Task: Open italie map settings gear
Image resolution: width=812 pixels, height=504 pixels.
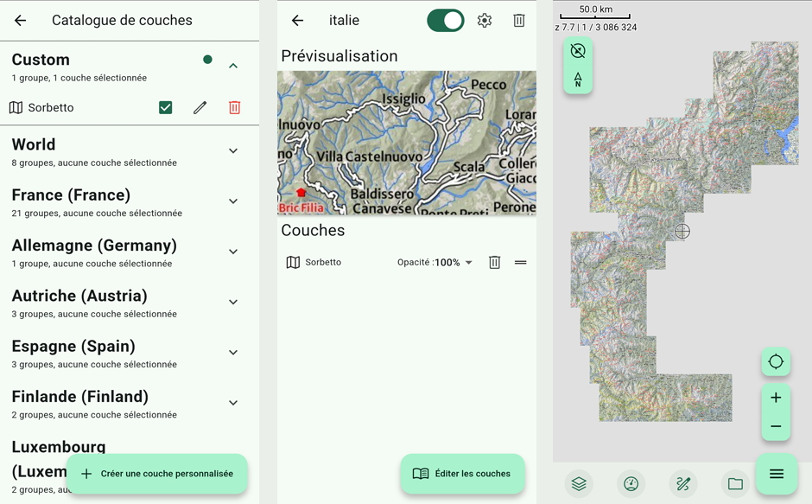Action: (485, 21)
